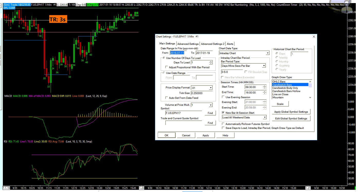Image resolution: width=363 pixels, height=192 pixels.
Task: Go to the Alerts tab
Action: tap(230, 44)
